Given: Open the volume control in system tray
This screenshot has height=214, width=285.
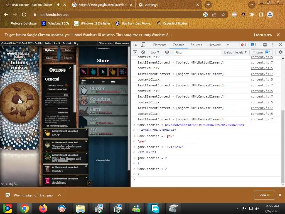Looking at the screenshot, I should (x=257, y=209).
